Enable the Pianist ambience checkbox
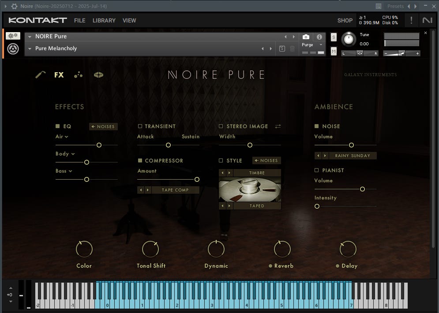The height and width of the screenshot is (313, 439). (316, 170)
